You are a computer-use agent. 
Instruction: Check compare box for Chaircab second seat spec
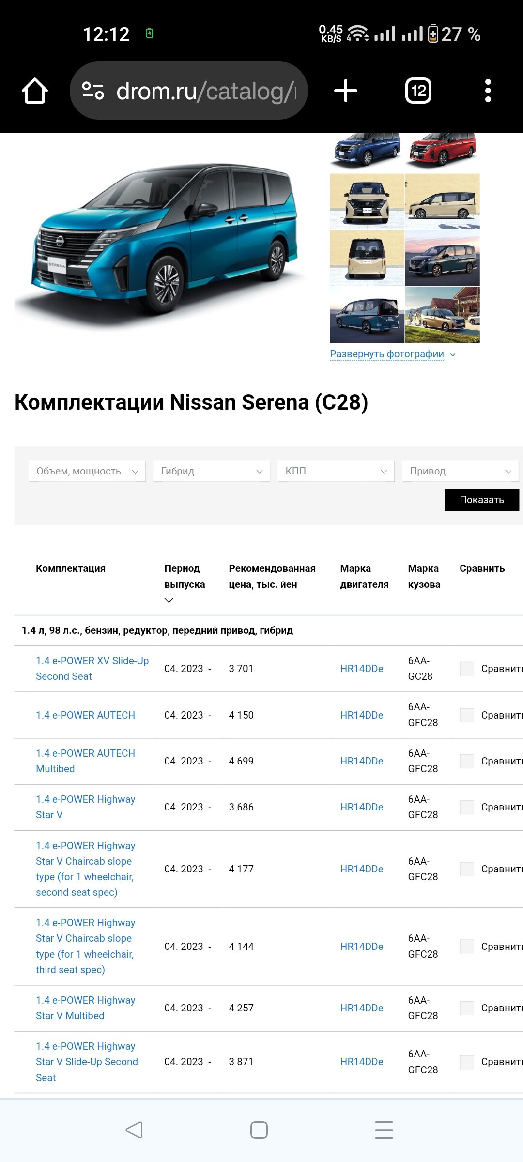tap(467, 869)
